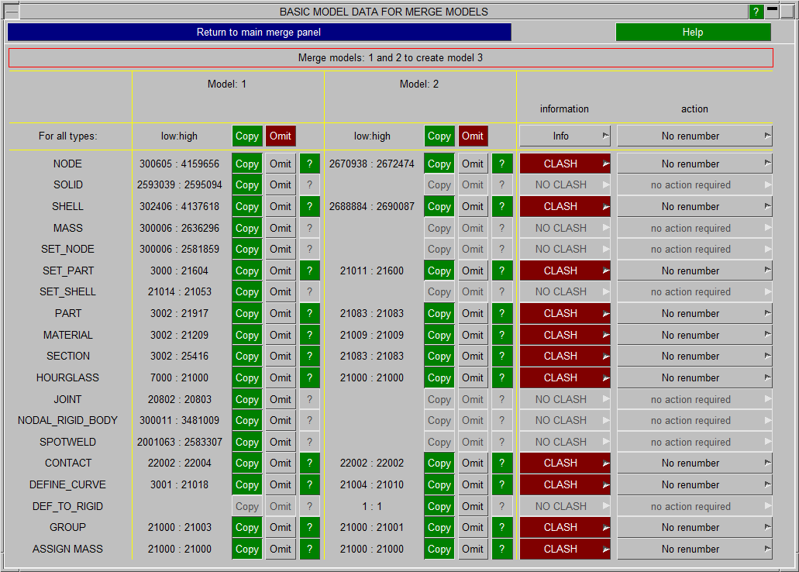Open SECTION Model 1 help icon
The image size is (799, 572).
coord(309,356)
